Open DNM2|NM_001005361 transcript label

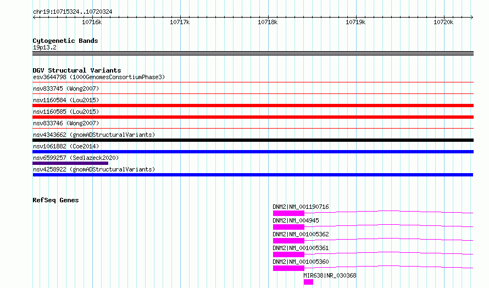(x=301, y=248)
